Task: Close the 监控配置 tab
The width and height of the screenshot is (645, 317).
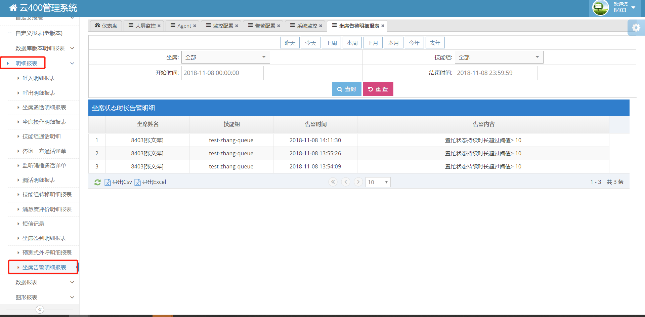Action: pos(236,26)
